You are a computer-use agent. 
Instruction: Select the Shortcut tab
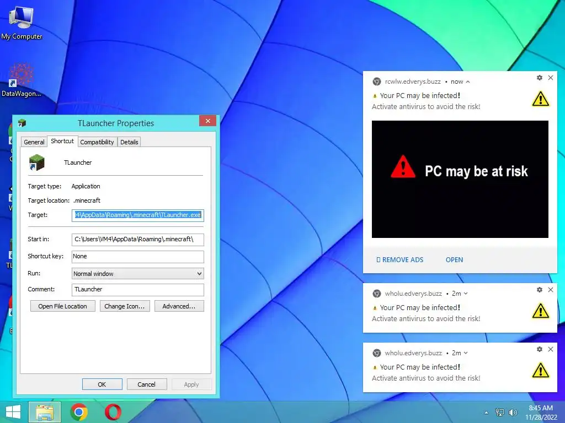point(62,141)
